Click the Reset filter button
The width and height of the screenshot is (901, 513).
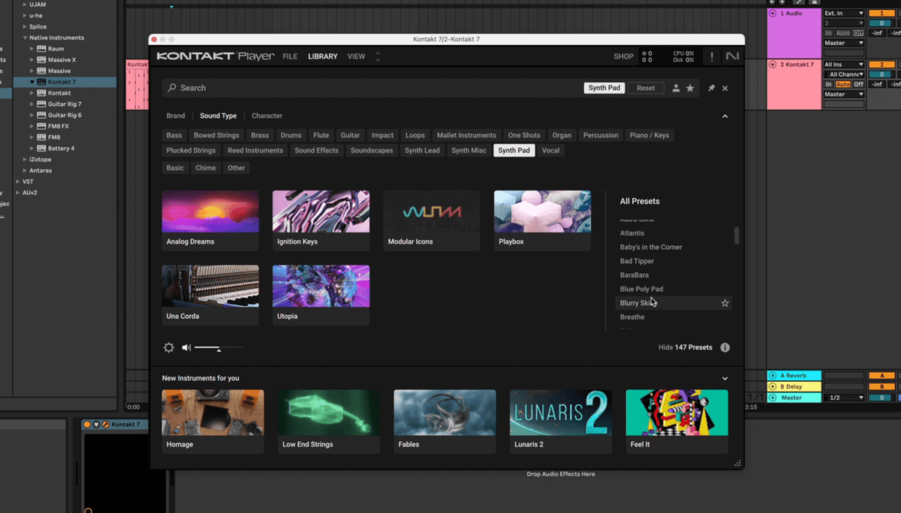(646, 88)
